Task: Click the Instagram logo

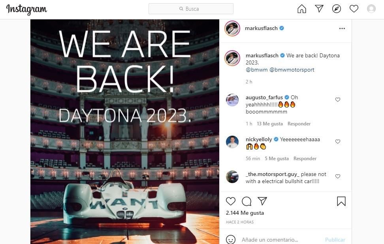Action: click(26, 9)
